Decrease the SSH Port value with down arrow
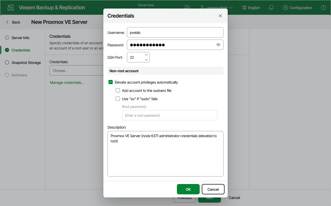The width and height of the screenshot is (331, 206). [x=146, y=60]
